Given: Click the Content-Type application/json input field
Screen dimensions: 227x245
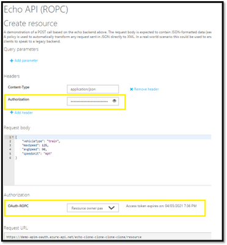Looking at the screenshot, I should click(93, 89).
